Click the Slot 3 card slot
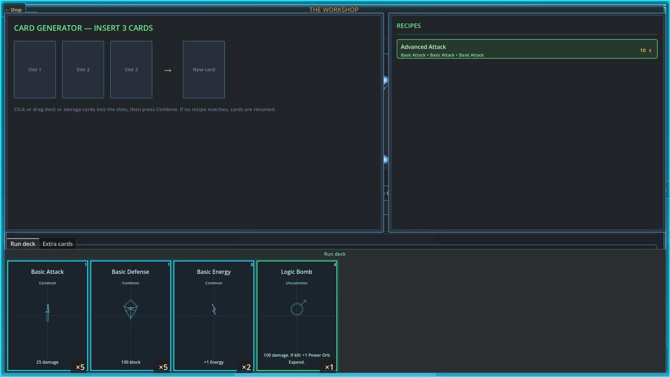This screenshot has height=377, width=670. coord(131,69)
